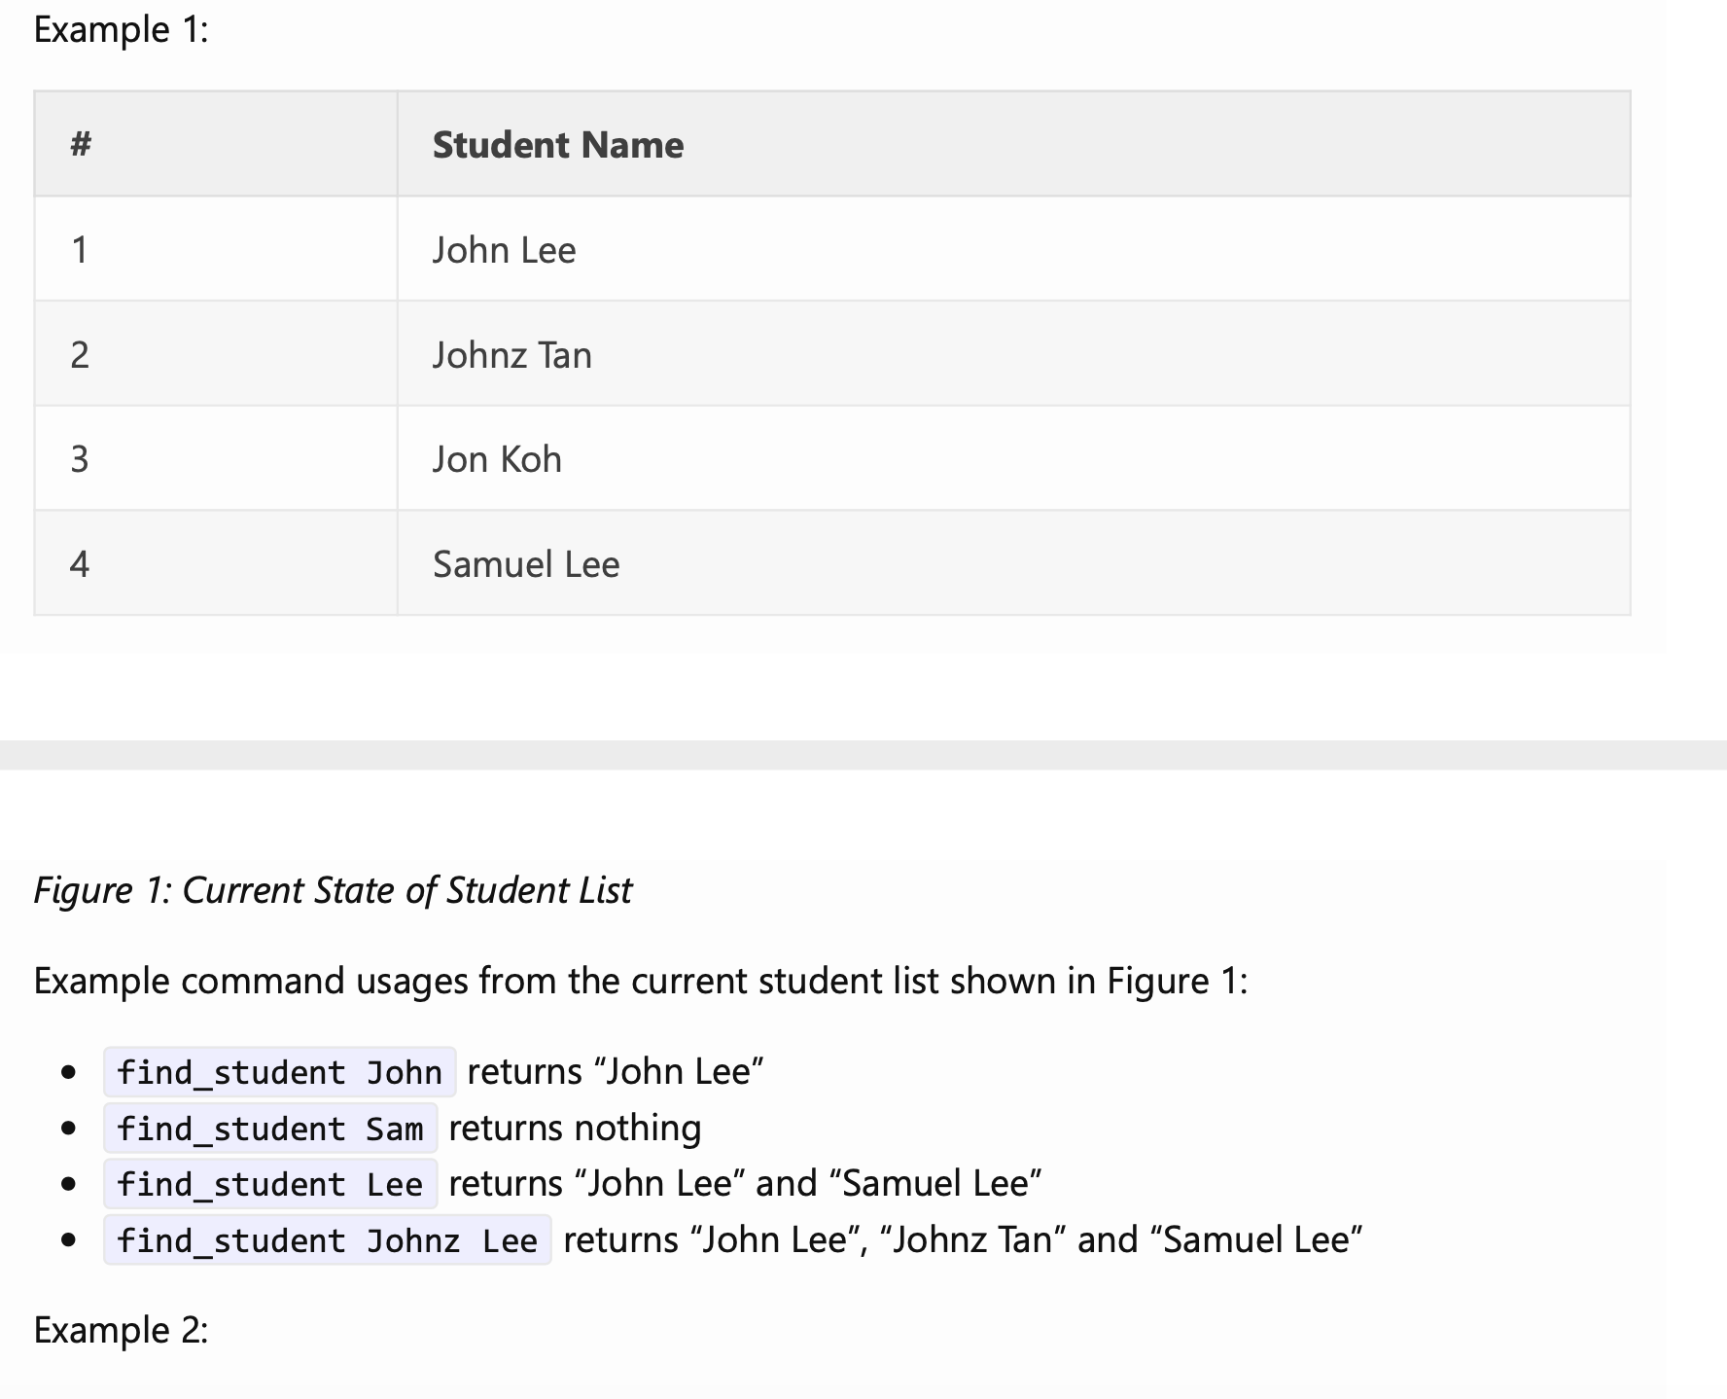
Task: Click the "Student Name" column header
Action: click(x=558, y=145)
